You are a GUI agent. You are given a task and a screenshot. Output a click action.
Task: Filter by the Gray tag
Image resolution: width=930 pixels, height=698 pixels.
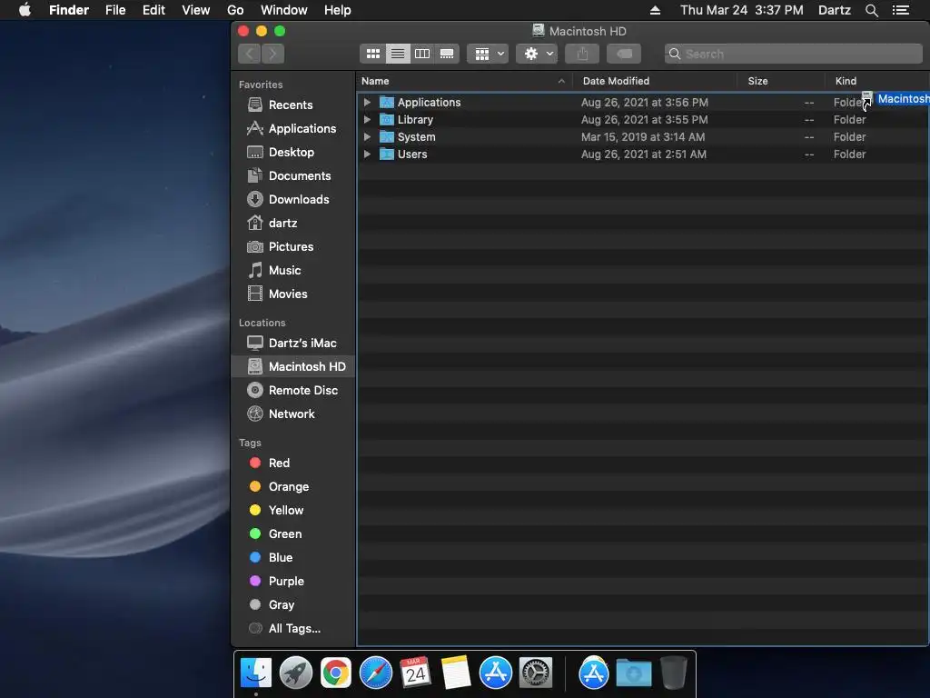293,604
